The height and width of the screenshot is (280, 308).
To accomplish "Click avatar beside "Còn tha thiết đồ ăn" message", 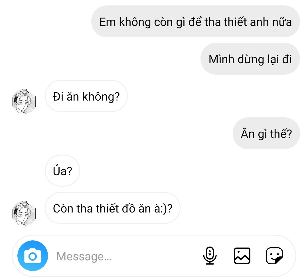I will pos(24,213).
